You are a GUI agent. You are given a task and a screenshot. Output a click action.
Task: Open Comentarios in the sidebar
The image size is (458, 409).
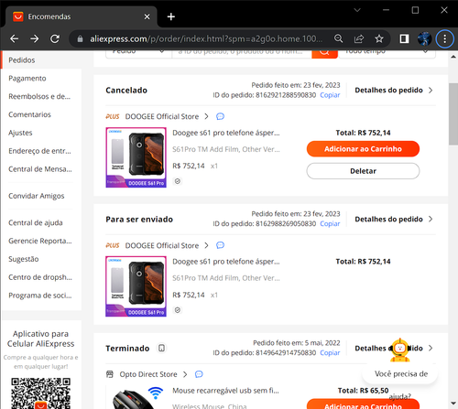click(29, 114)
